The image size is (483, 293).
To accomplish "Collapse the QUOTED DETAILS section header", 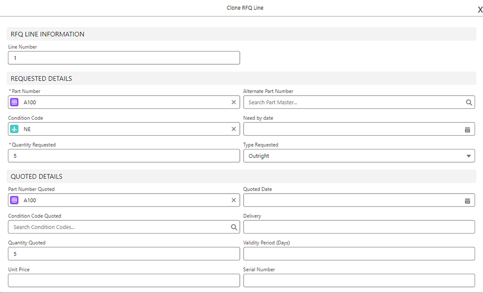I will [37, 176].
